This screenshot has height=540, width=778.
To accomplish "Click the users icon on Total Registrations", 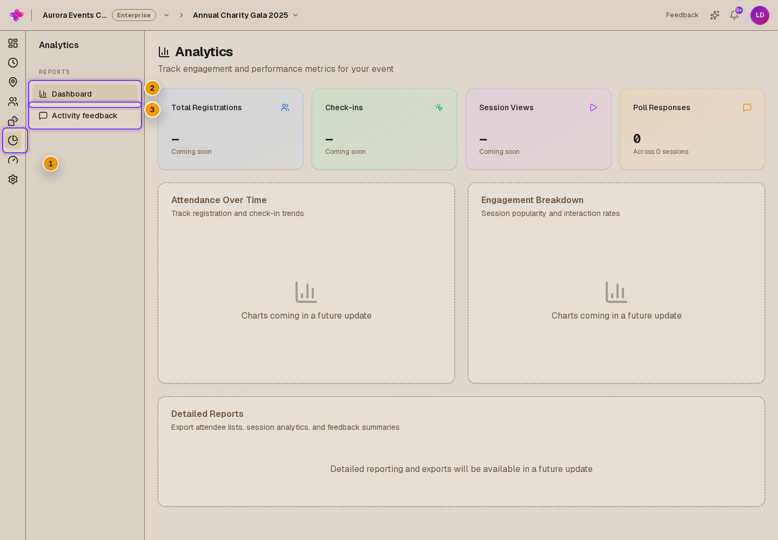I will [x=285, y=107].
